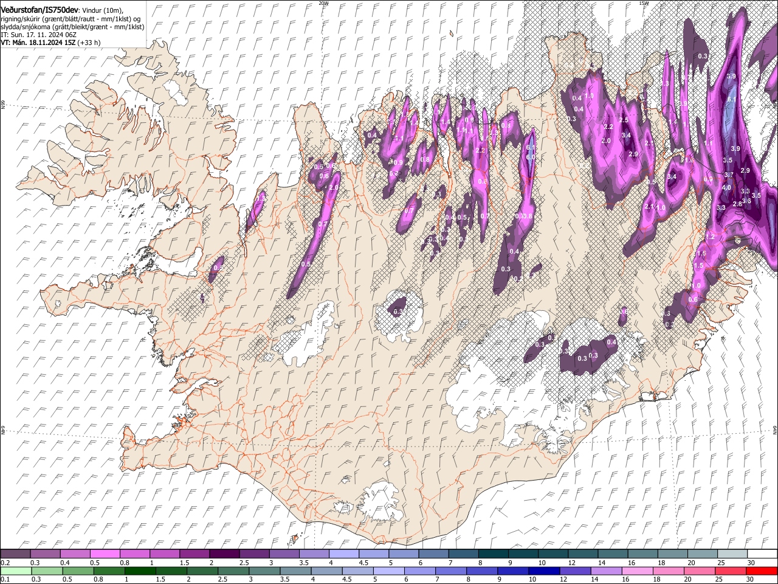Click the '2.5' precipitation value on the map
Image resolution: width=778 pixels, height=584 pixels.
point(624,120)
